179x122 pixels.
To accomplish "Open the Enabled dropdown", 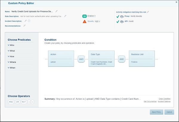I will pos(92,16).
